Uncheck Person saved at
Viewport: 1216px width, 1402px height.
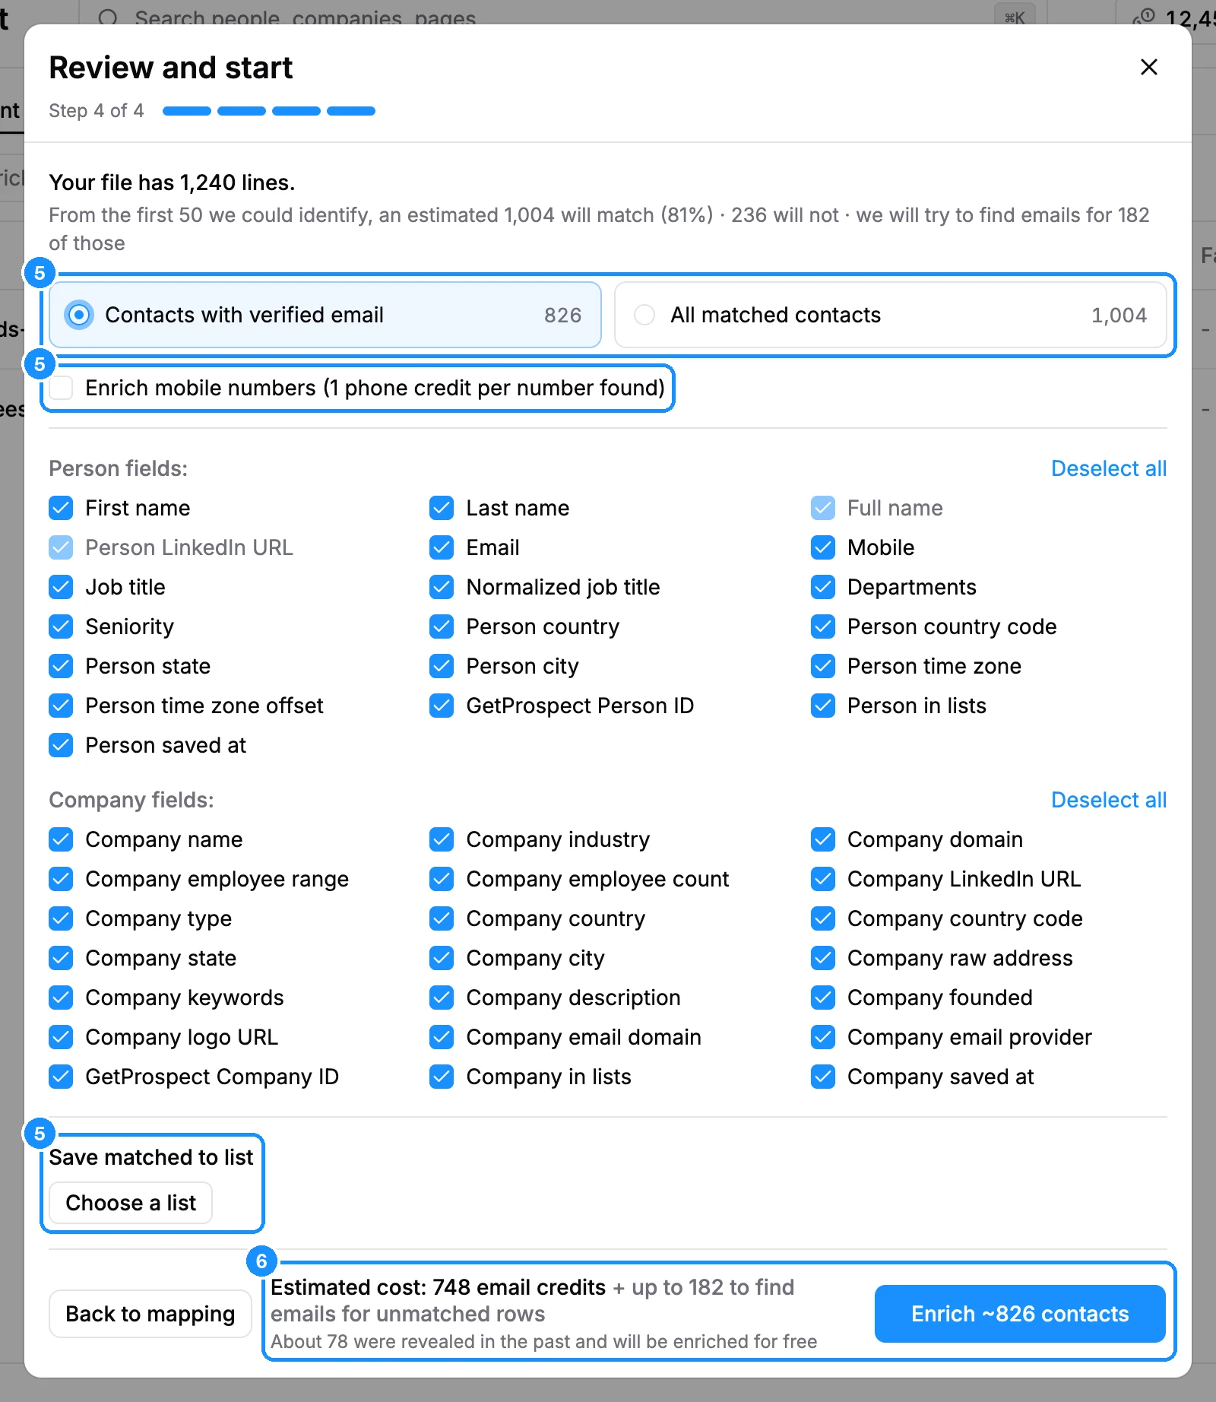tap(61, 745)
